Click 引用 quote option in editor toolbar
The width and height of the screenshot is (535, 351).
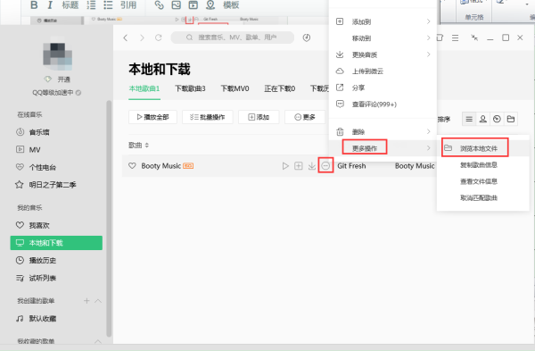coord(128,5)
